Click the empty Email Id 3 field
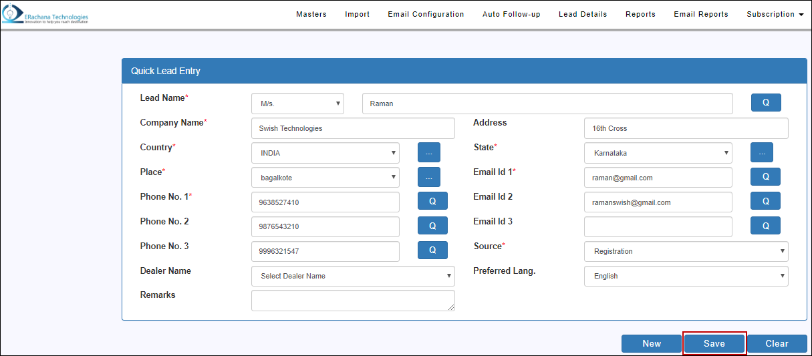Viewport: 812px width, 356px height. point(658,227)
